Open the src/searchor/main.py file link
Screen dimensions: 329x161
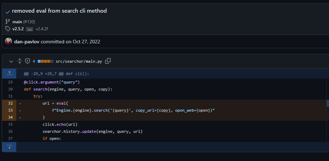coord(79,61)
